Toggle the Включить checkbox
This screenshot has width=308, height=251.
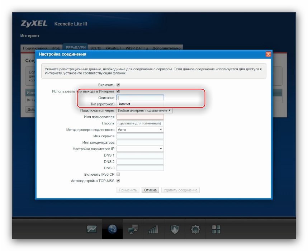click(x=118, y=85)
